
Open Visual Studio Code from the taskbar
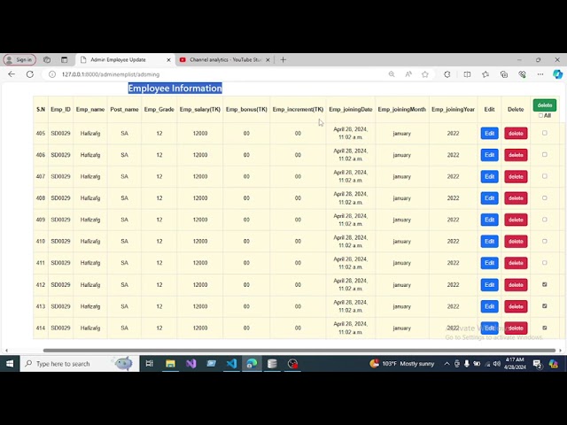pyautogui.click(x=231, y=364)
